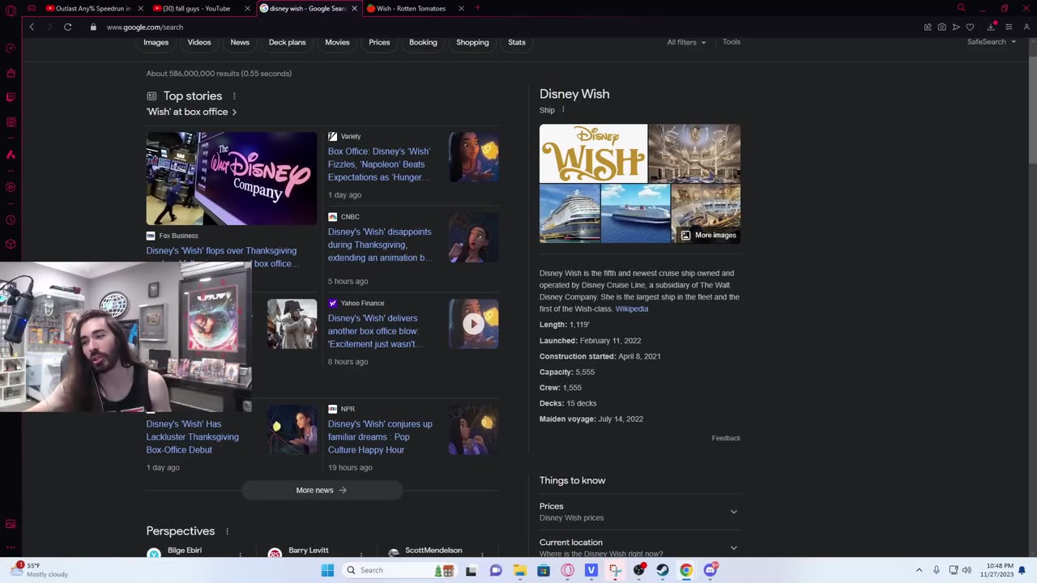Select the Prices search filter chip
This screenshot has width=1037, height=583.
click(379, 42)
